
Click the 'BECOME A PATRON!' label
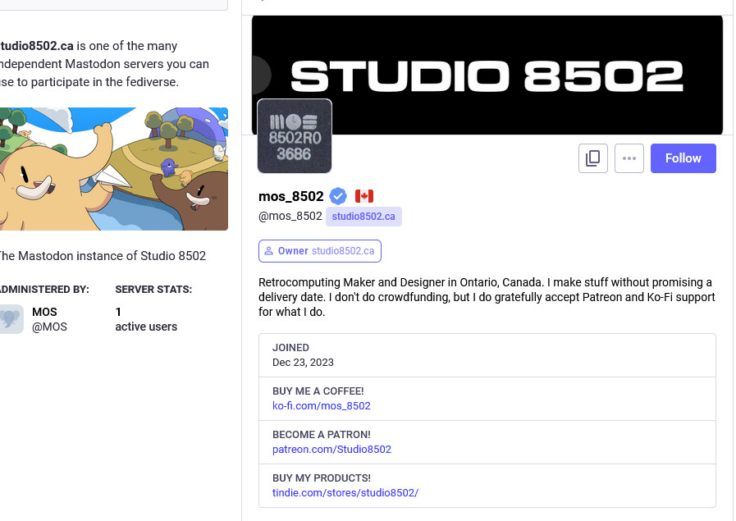[322, 435]
